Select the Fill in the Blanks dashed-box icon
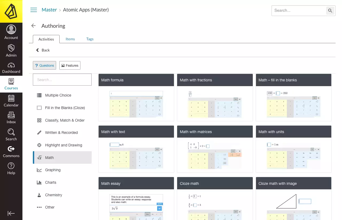Screen dimensions: 342x220 pyautogui.click(x=39, y=108)
